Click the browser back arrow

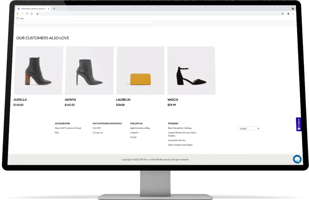(x=18, y=14)
